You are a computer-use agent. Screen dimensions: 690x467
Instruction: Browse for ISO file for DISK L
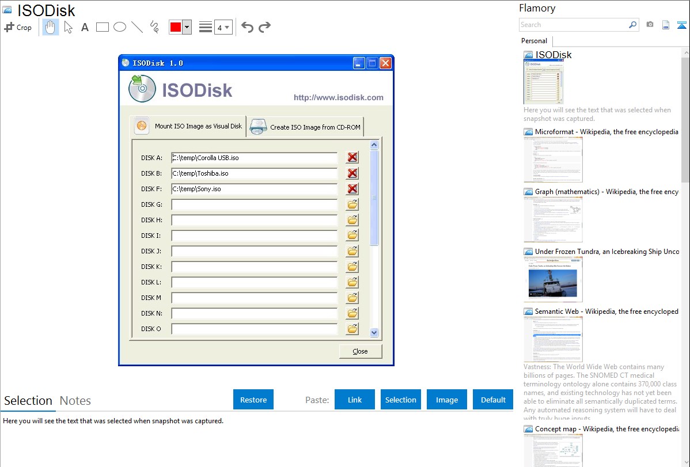[x=352, y=282]
